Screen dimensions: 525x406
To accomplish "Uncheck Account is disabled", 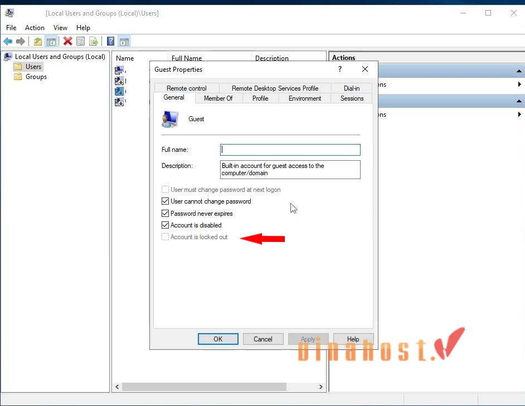I will pyautogui.click(x=165, y=225).
